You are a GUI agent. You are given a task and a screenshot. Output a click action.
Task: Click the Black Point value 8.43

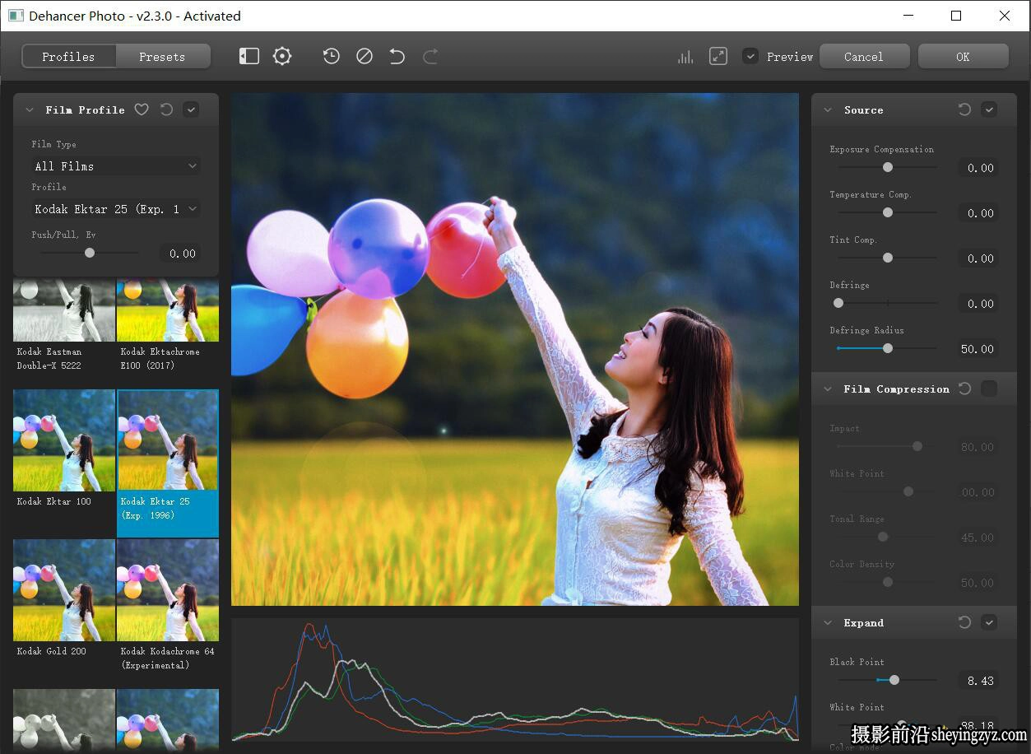pos(978,681)
